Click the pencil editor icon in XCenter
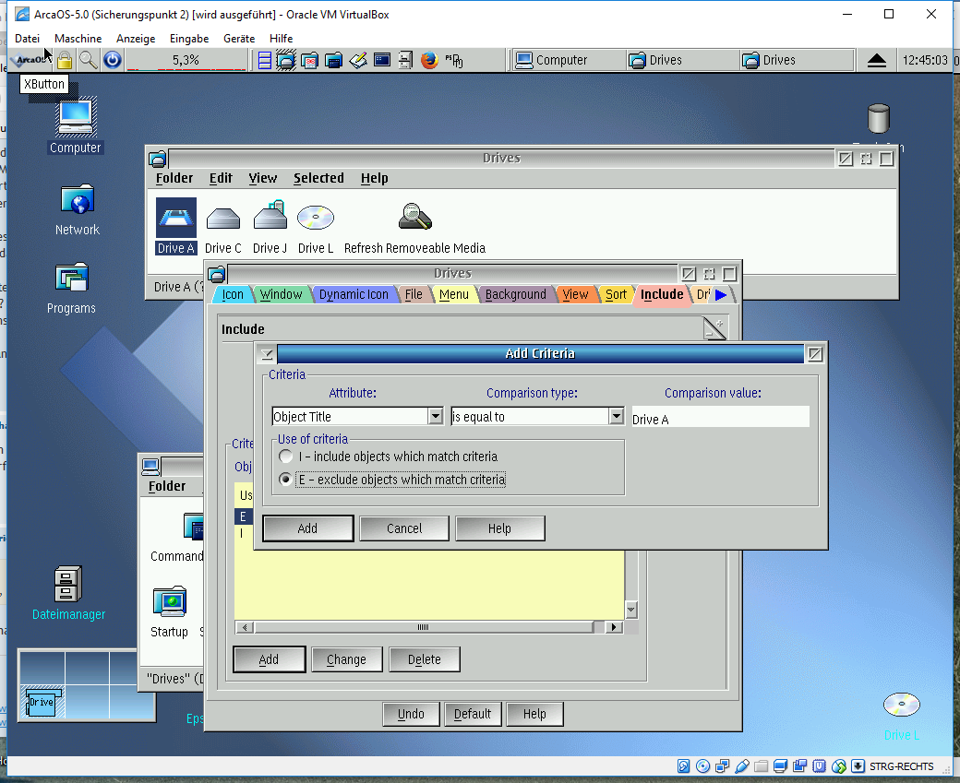 tap(358, 60)
